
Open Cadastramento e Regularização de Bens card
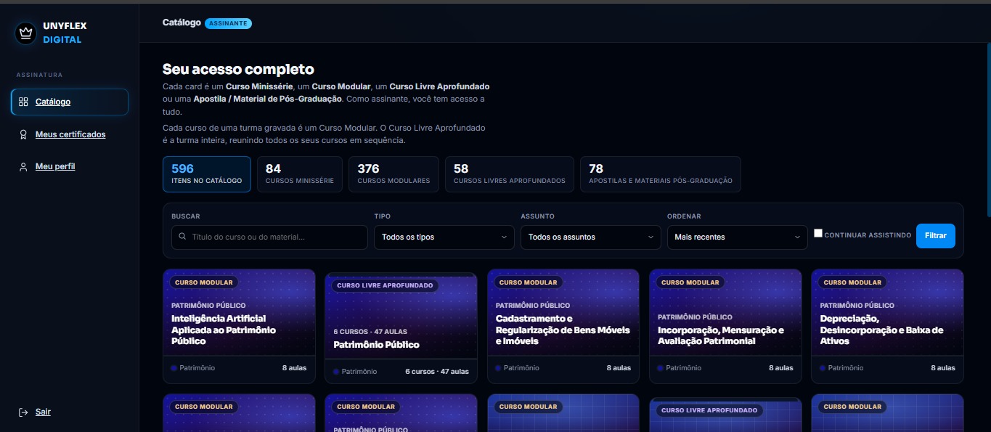[x=563, y=326]
